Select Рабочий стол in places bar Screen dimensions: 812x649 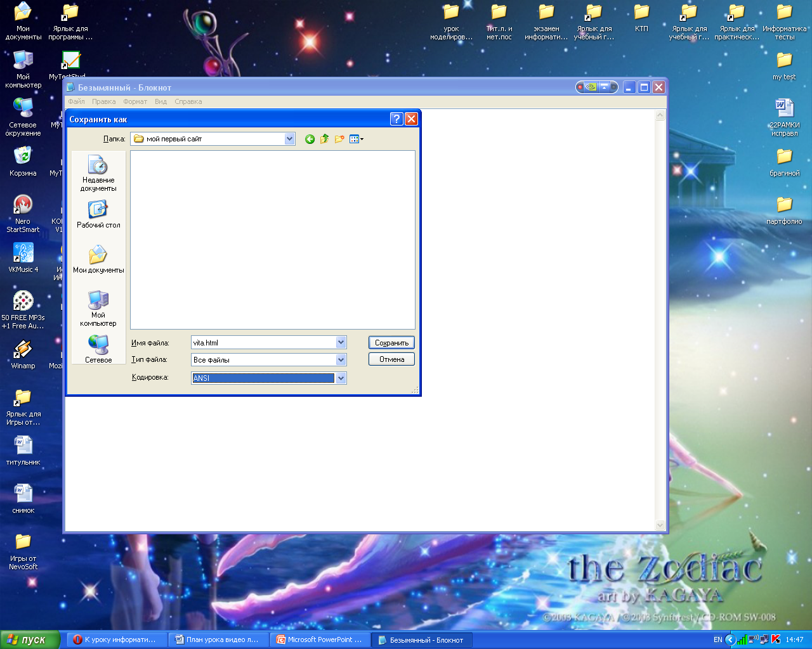[98, 214]
